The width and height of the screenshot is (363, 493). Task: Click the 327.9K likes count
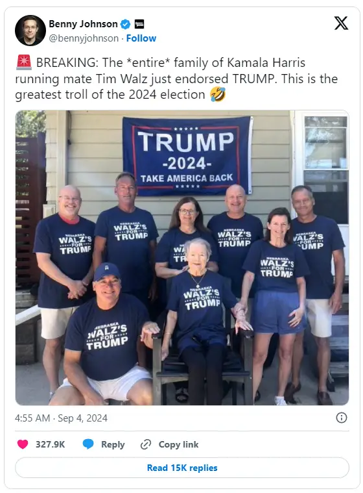point(50,444)
